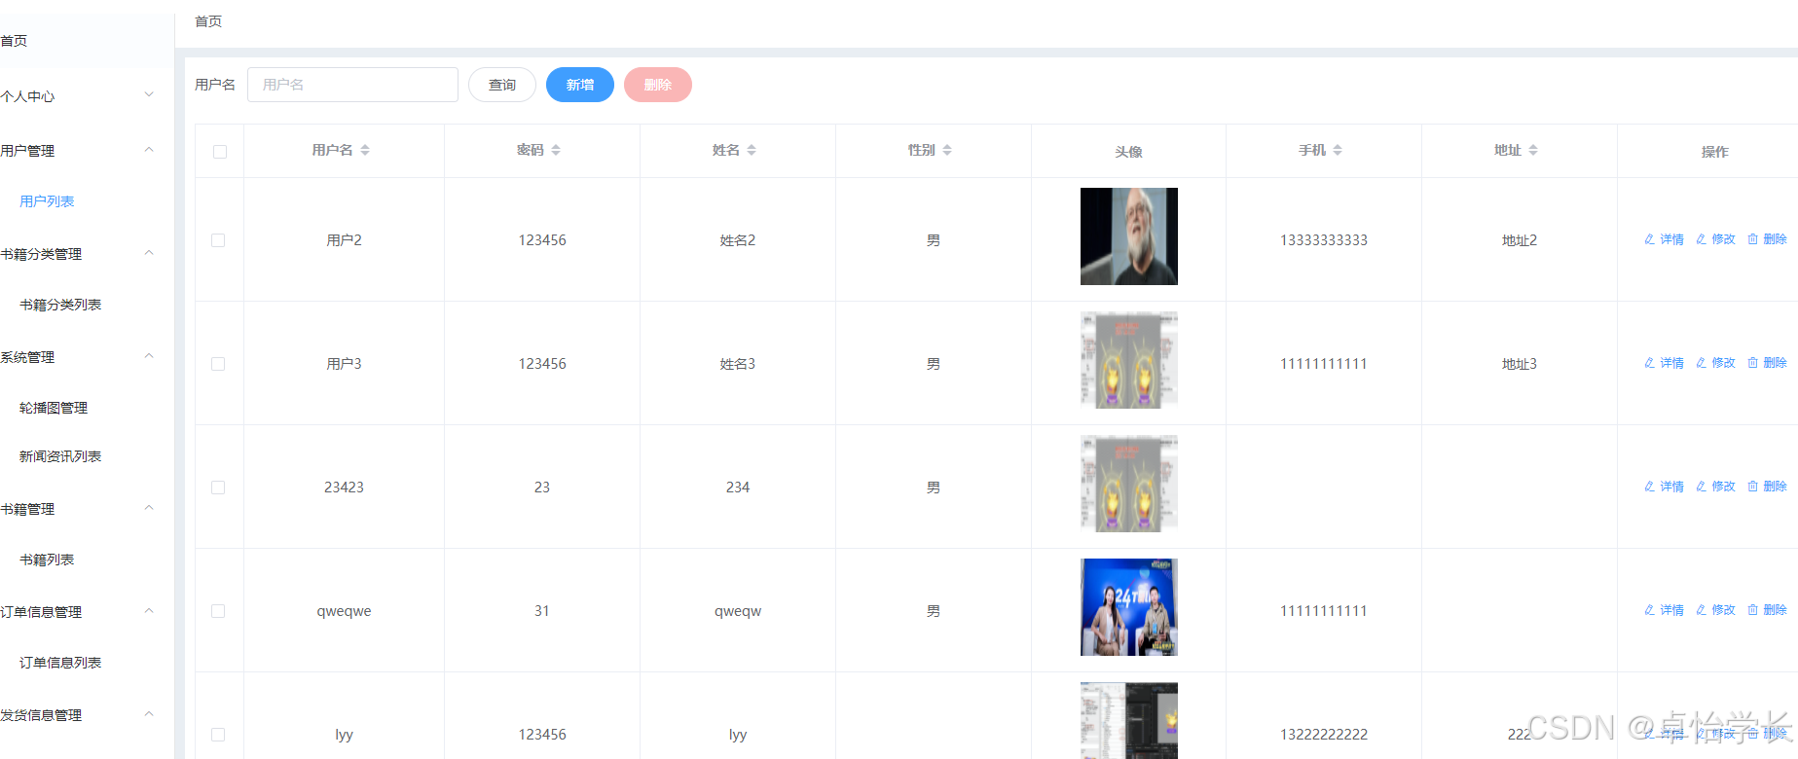
Task: Open 详情 for 23423 row
Action: [1664, 487]
